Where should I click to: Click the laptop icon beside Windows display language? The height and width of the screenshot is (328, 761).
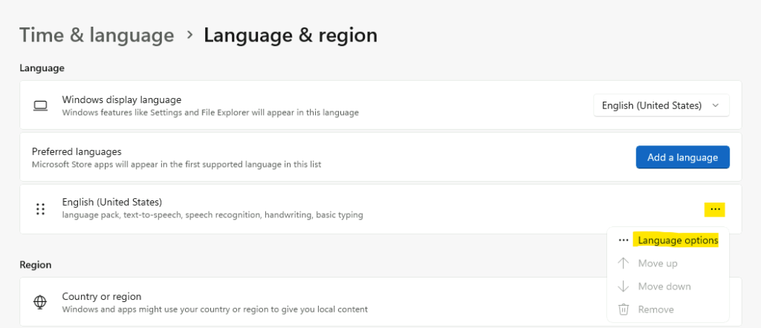[x=40, y=105]
